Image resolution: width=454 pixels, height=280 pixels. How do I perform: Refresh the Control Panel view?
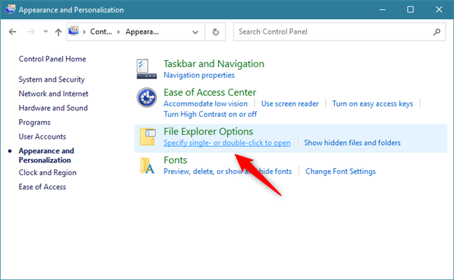(x=215, y=31)
